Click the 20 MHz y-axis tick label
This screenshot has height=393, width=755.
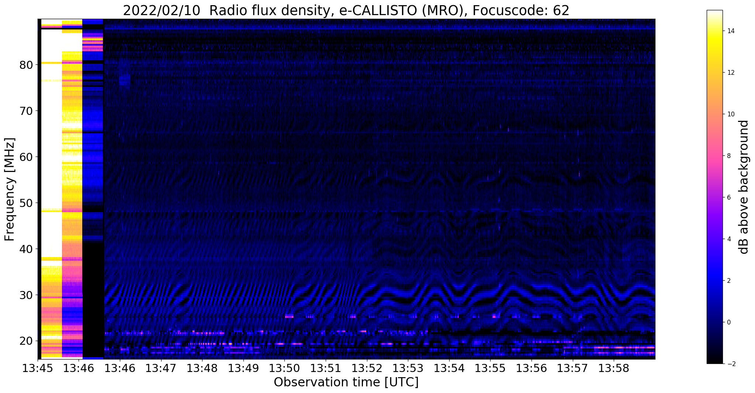tap(26, 341)
